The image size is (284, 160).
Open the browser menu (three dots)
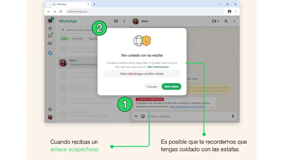click(x=236, y=11)
